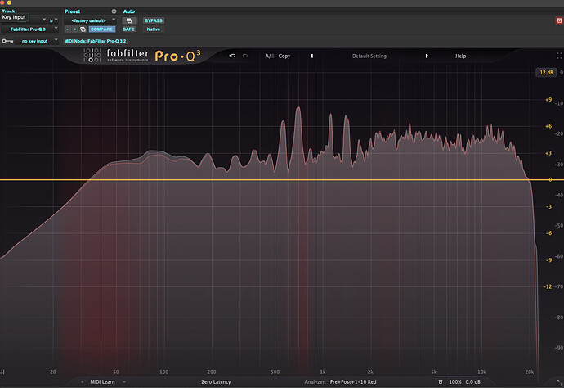Screen dimensions: 564x388
Task: Click the redo arrow icon
Action: [x=245, y=56]
